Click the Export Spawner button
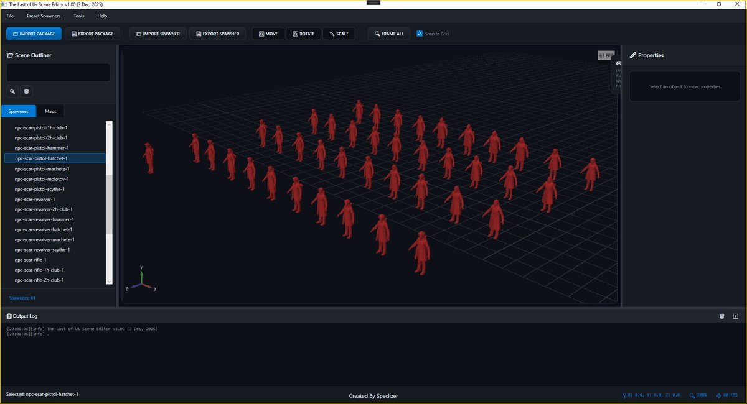747x404 pixels. click(218, 34)
